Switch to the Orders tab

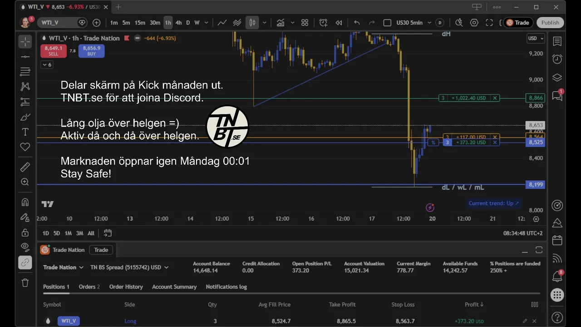pos(89,287)
